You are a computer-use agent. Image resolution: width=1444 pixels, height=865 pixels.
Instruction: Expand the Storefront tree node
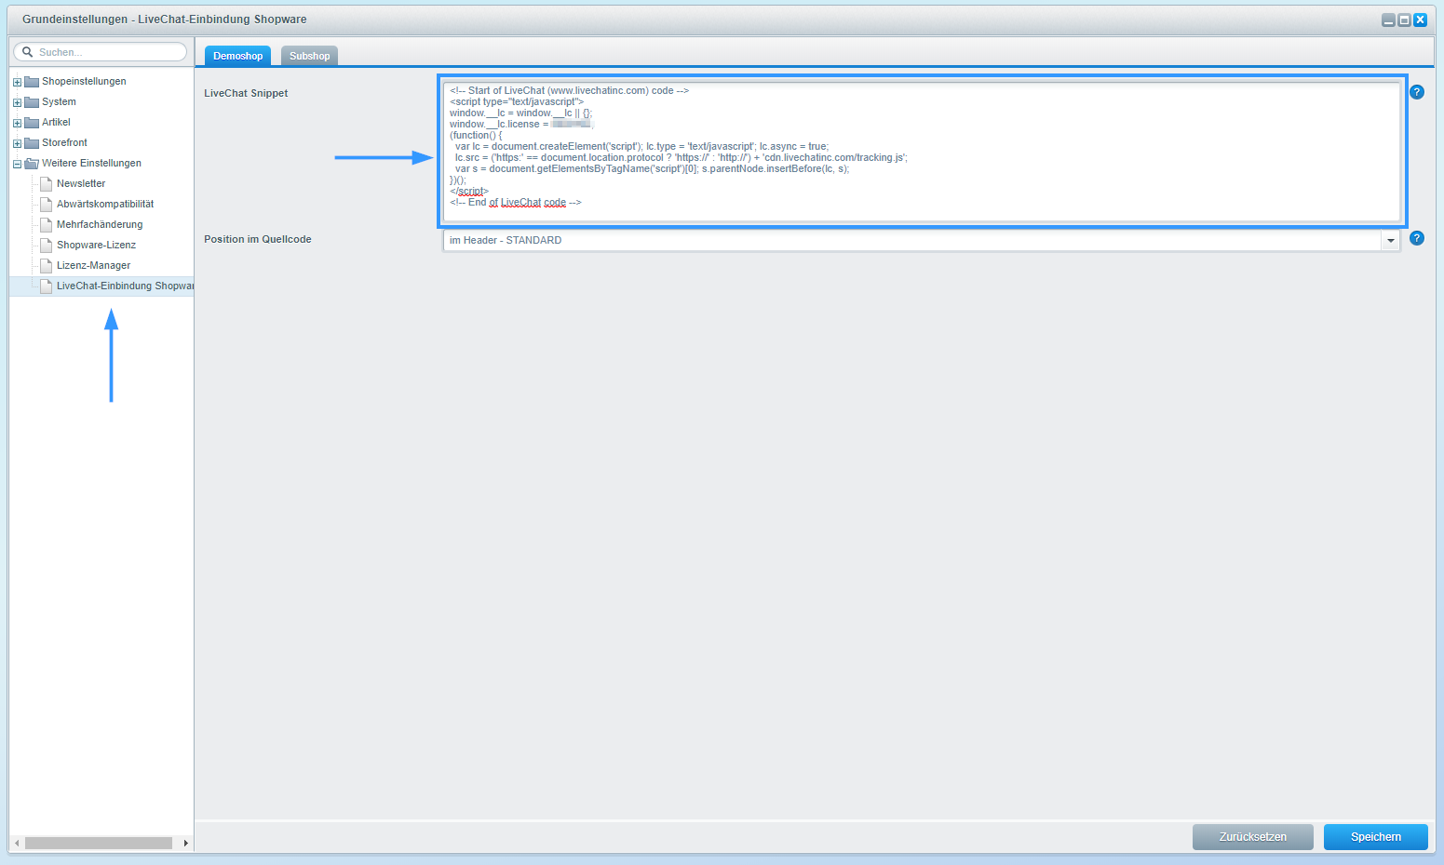pos(17,143)
